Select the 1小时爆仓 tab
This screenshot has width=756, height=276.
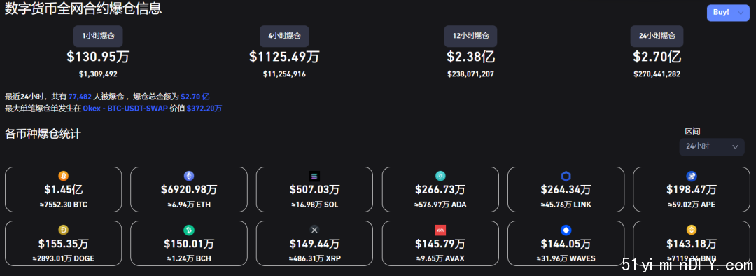tap(98, 36)
